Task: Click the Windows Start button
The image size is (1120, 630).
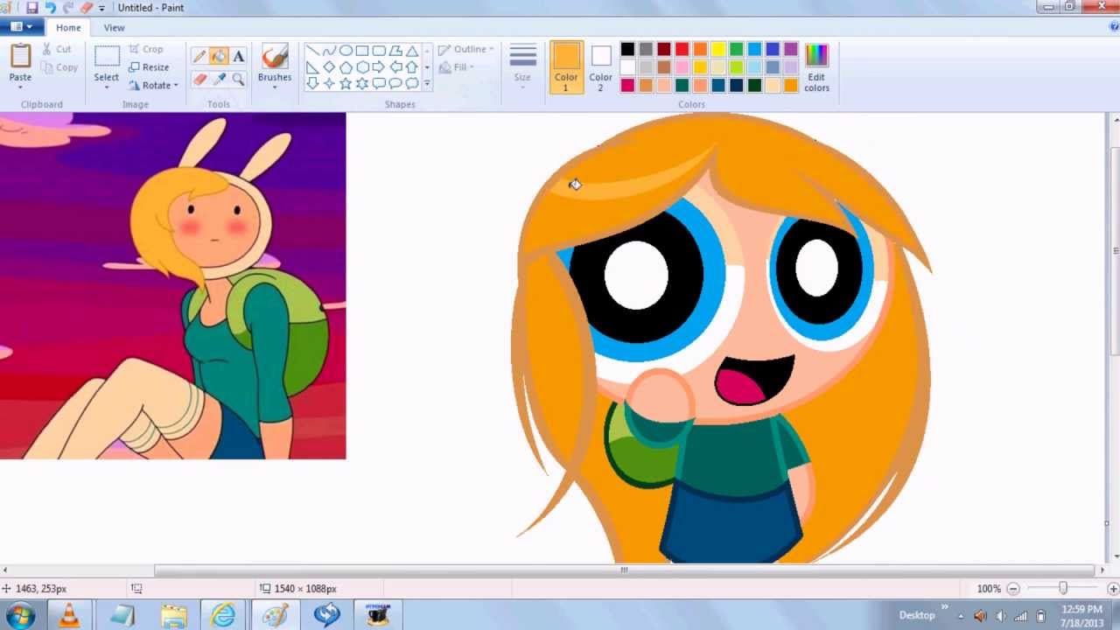Action: click(x=19, y=615)
